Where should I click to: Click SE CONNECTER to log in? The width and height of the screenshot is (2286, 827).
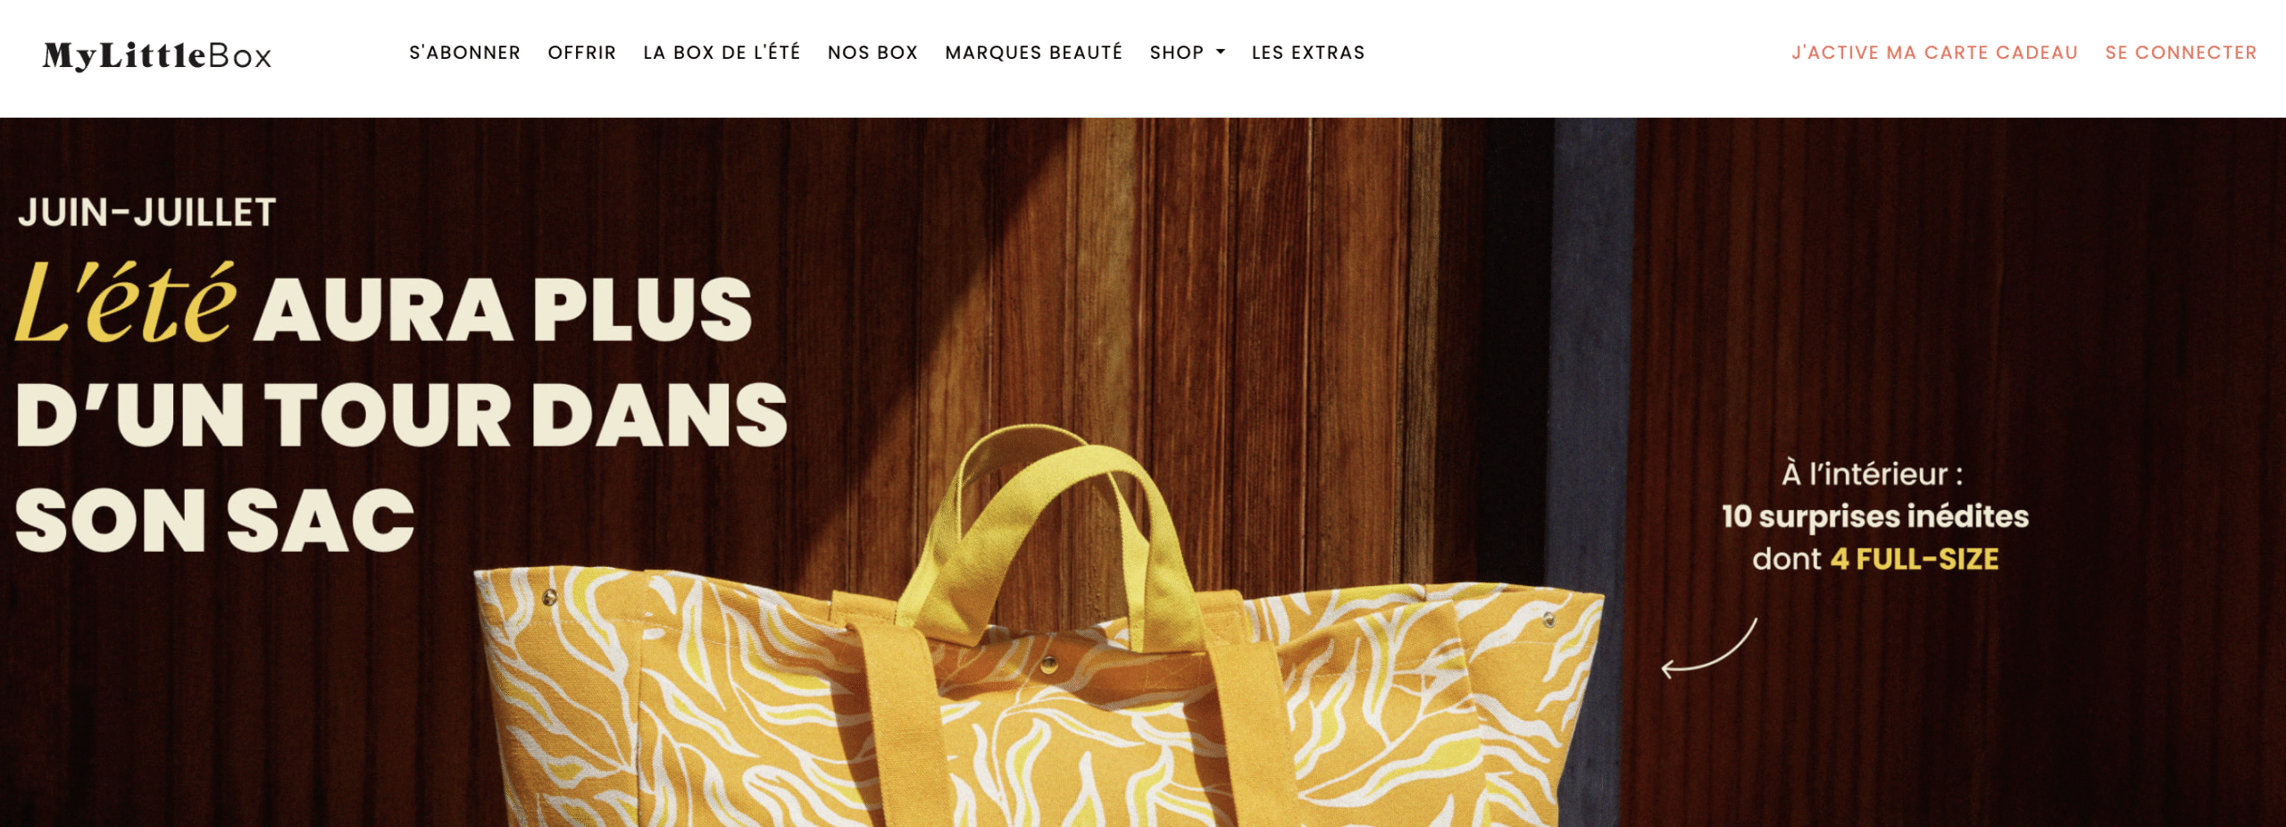pyautogui.click(x=2181, y=53)
